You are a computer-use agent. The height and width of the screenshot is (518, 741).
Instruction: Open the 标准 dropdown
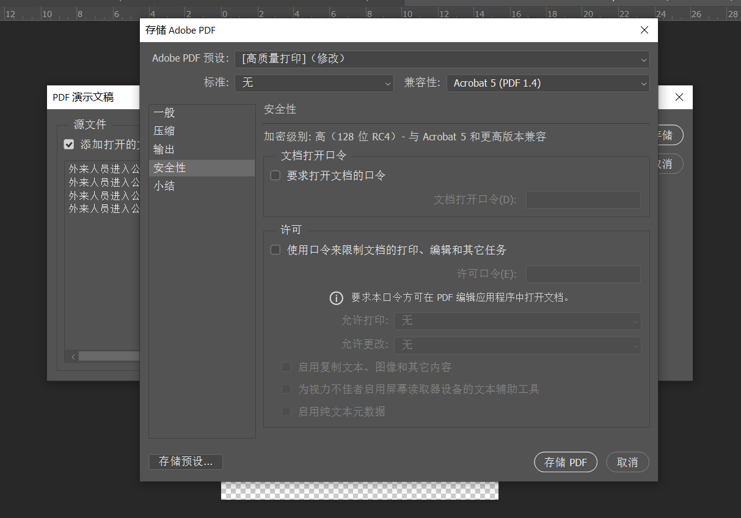pyautogui.click(x=315, y=83)
